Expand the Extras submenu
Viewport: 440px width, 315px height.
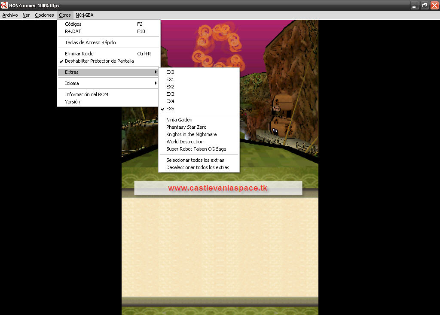[109, 72]
